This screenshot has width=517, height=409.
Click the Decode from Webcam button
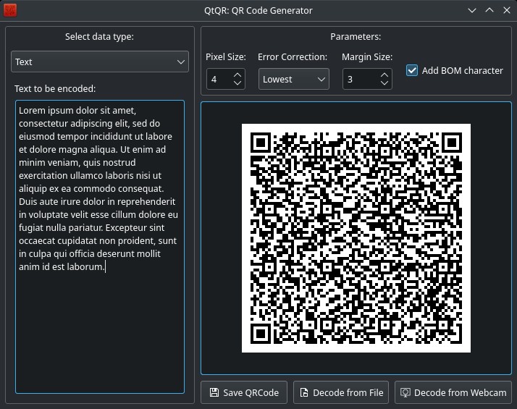453,392
